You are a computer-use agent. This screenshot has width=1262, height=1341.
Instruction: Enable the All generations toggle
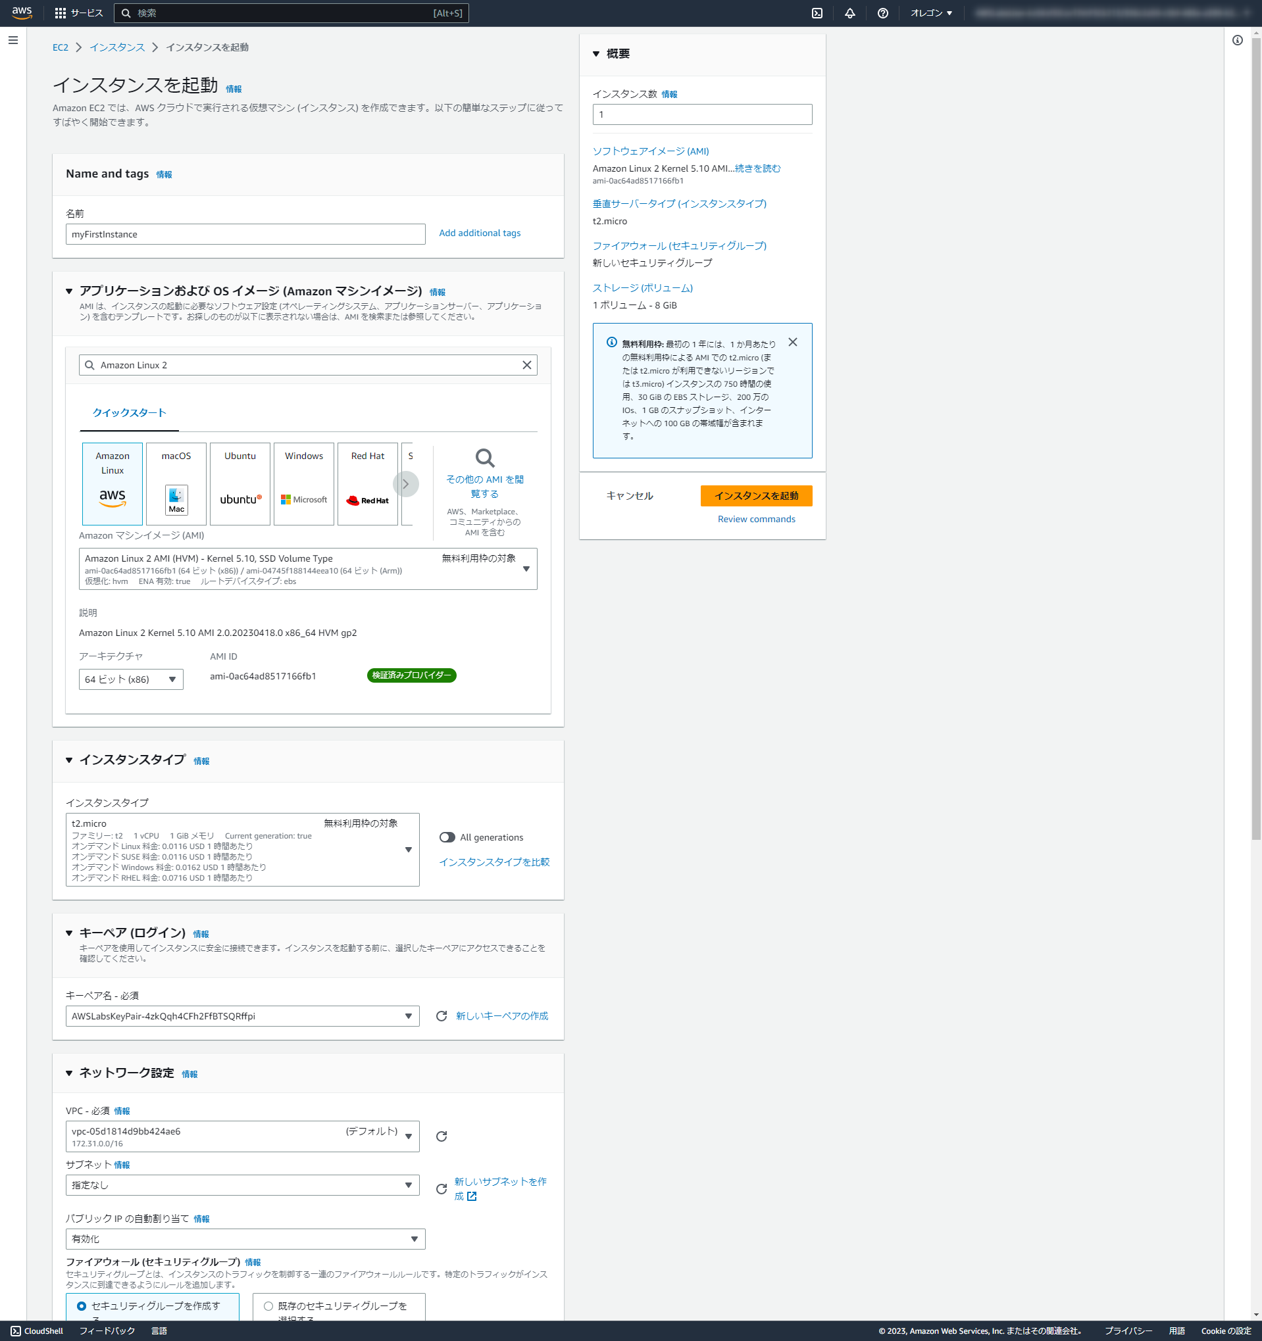447,837
